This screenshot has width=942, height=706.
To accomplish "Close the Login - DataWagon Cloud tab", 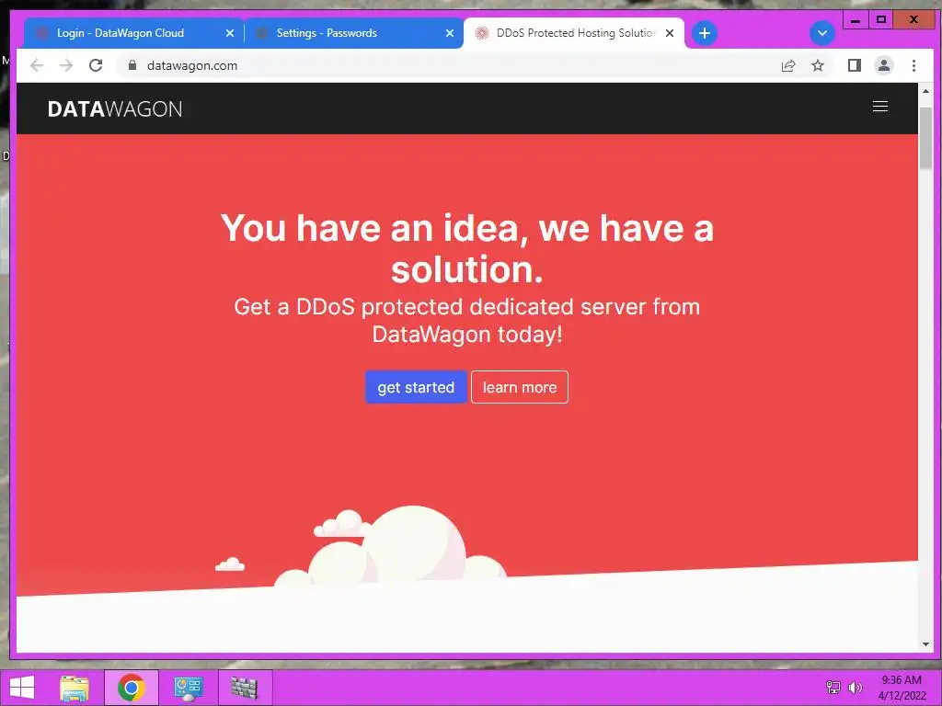I will tap(229, 34).
